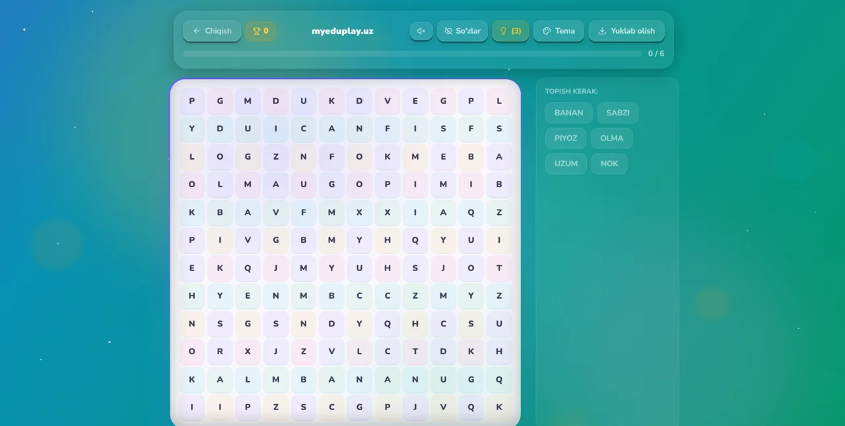Toggle the So'zlar word list visibility
845x426 pixels.
(x=462, y=31)
